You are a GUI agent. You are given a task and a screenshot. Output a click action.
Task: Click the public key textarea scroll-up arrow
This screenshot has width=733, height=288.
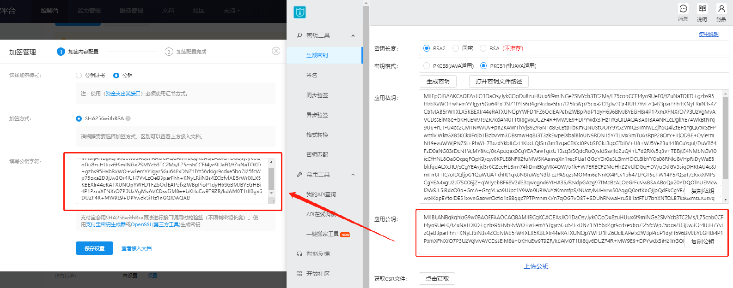pos(271,162)
